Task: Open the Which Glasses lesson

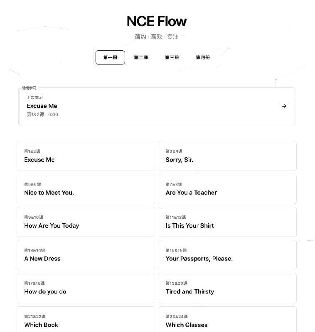Action: (227, 321)
